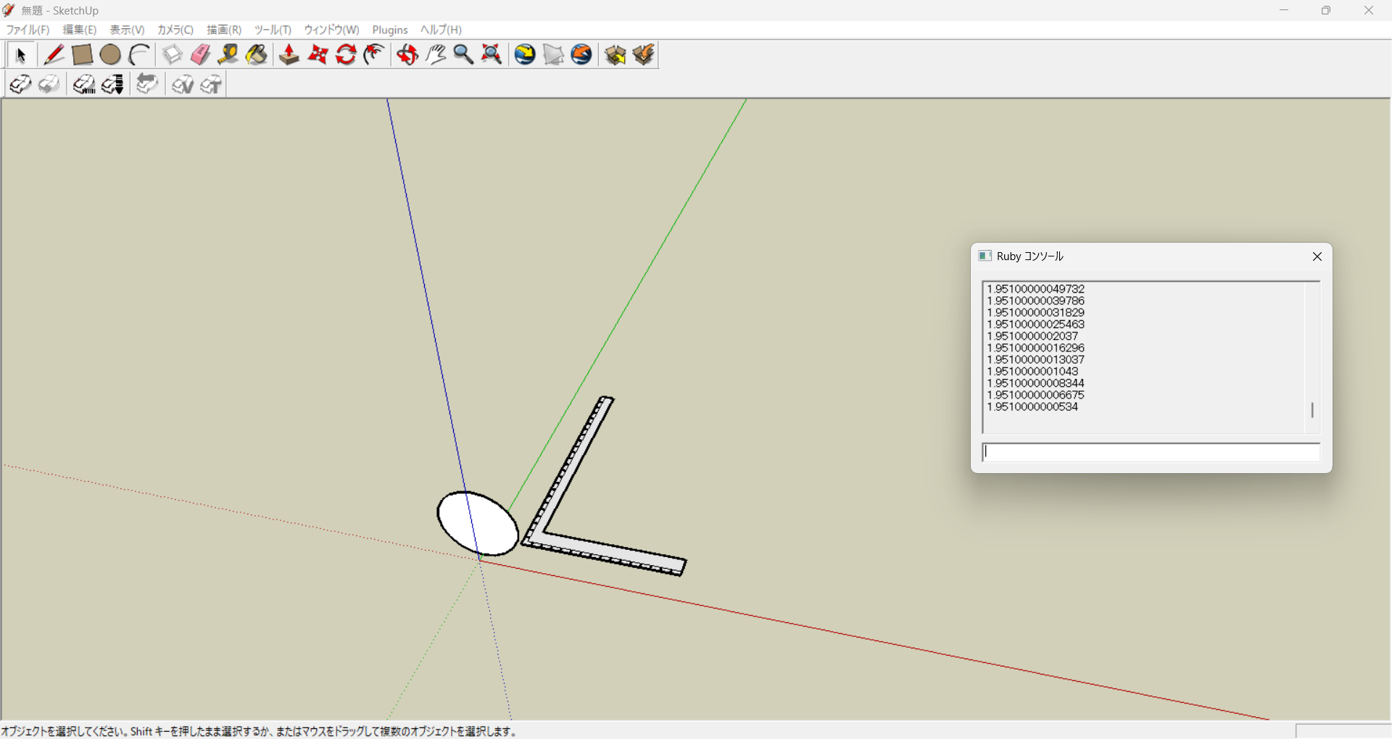Select the Tape Measure tool
This screenshot has height=739, width=1392.
tap(228, 55)
